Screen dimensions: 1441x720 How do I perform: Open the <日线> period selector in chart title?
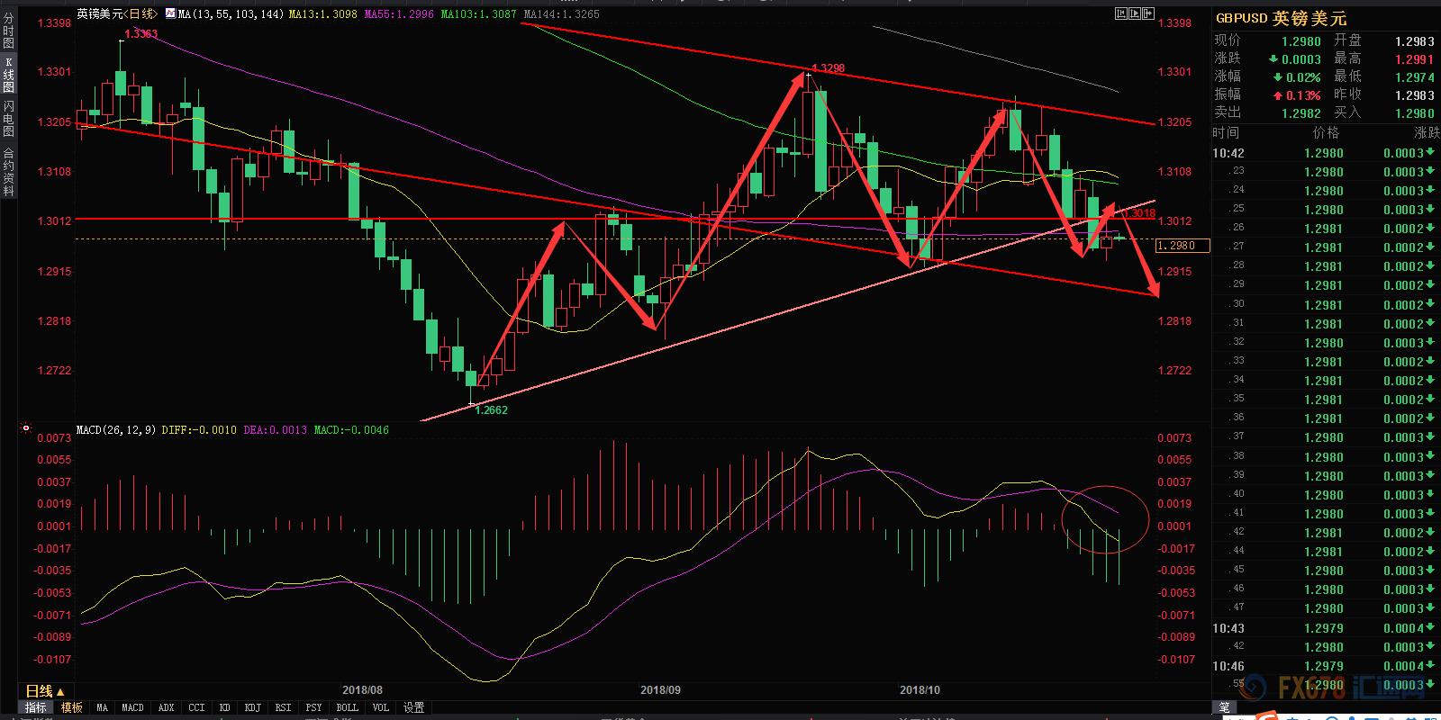click(140, 14)
